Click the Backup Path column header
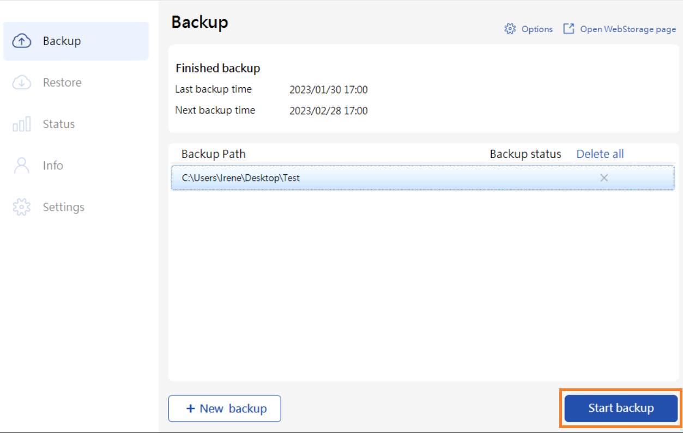 214,154
